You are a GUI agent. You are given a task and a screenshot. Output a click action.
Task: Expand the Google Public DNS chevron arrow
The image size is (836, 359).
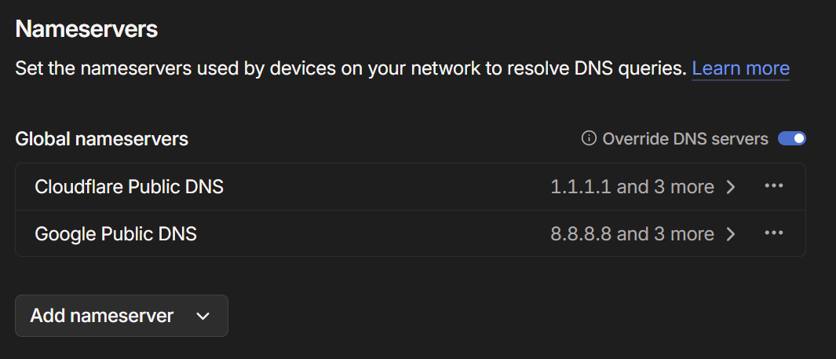[x=731, y=234]
